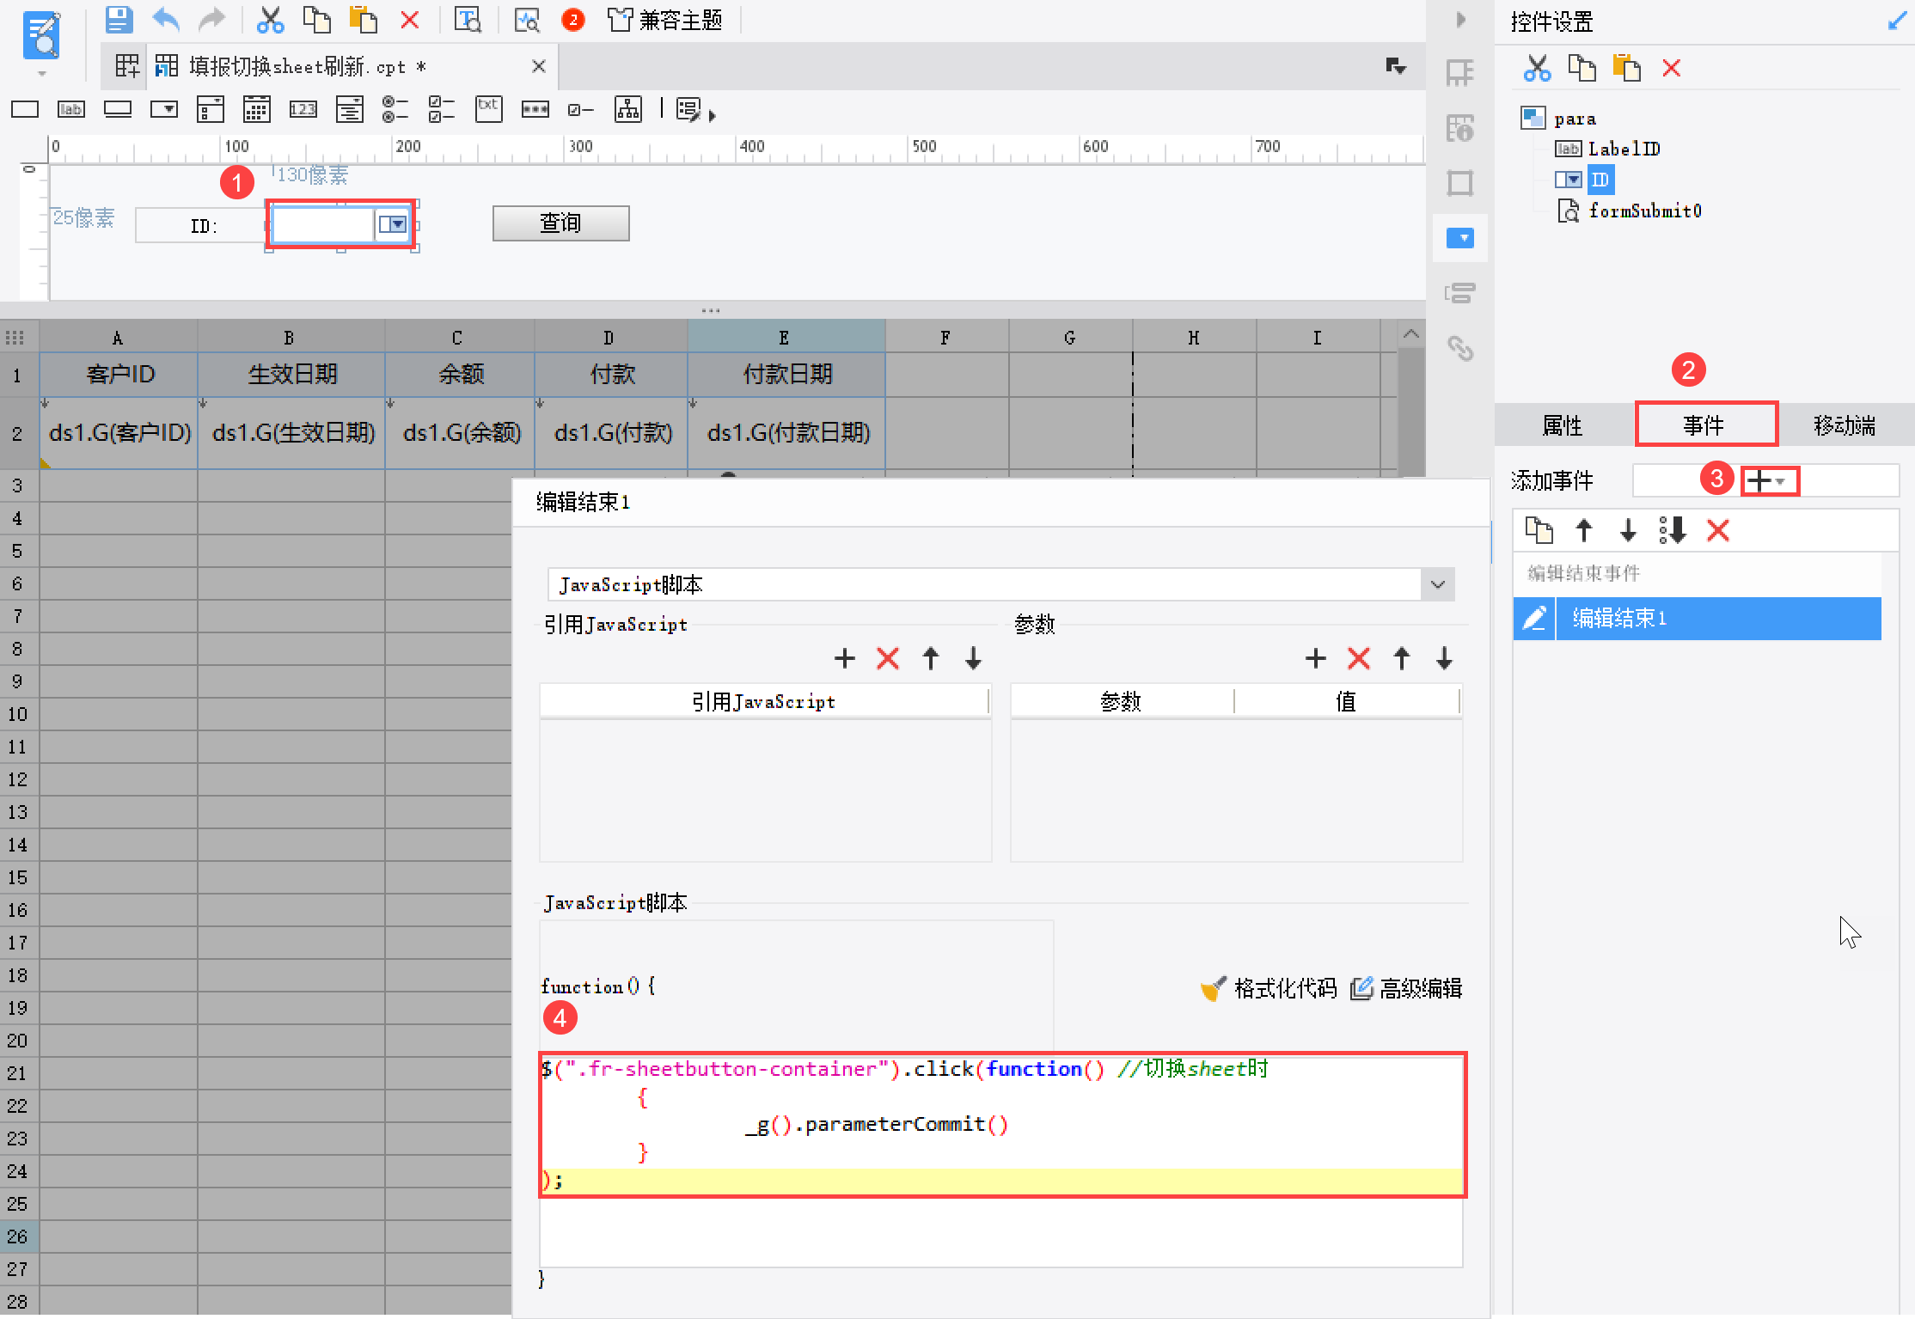This screenshot has width=1915, height=1319.
Task: Delete selected event with red X in event list
Action: click(1717, 530)
